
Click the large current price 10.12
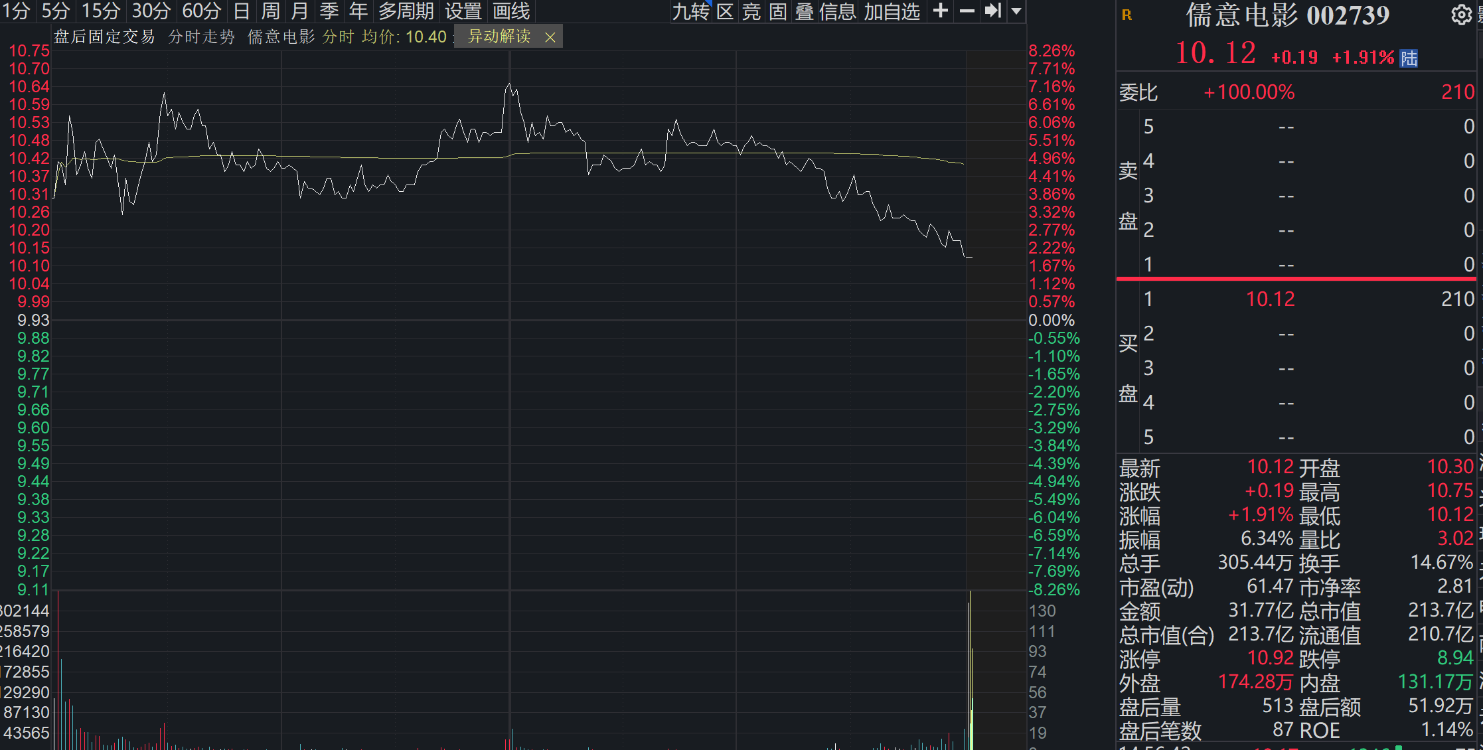point(1215,53)
